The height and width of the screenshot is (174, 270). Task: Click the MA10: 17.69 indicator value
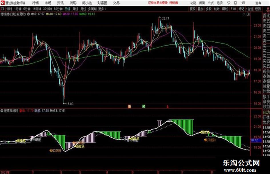[53, 14]
